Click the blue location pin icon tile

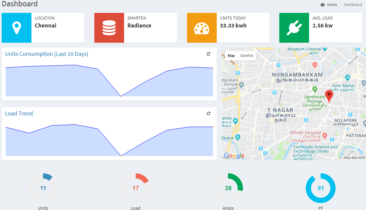click(x=17, y=28)
